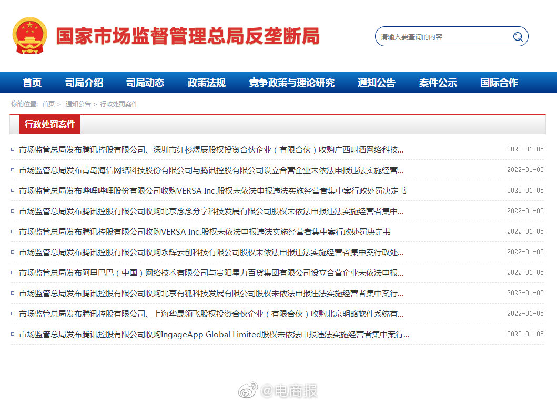Screen dimensions: 557x404
Task: Open the 司局动态 navigation menu item
Action: coord(146,83)
